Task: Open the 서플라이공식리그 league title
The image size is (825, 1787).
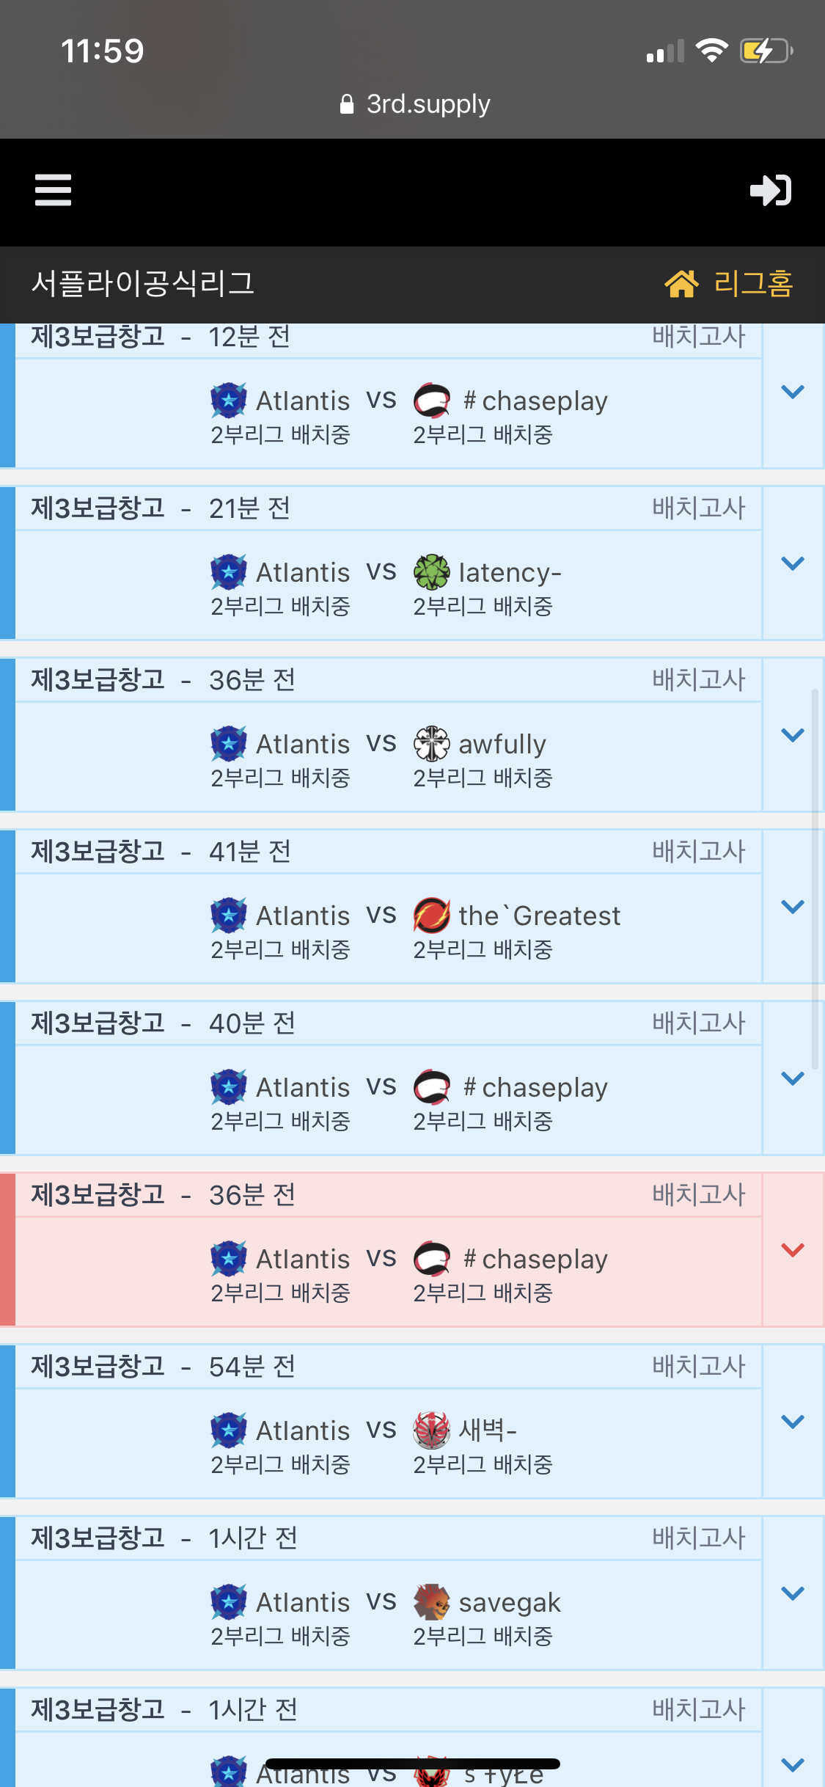Action: click(x=143, y=284)
